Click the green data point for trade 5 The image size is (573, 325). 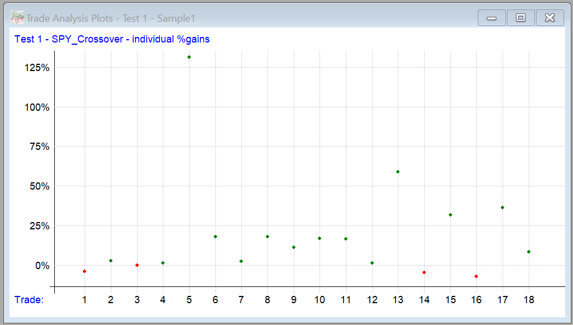pyautogui.click(x=189, y=57)
